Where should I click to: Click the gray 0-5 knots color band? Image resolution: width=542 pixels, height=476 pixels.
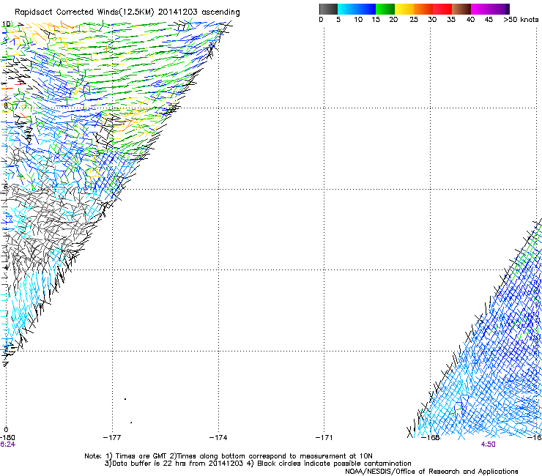tap(328, 9)
